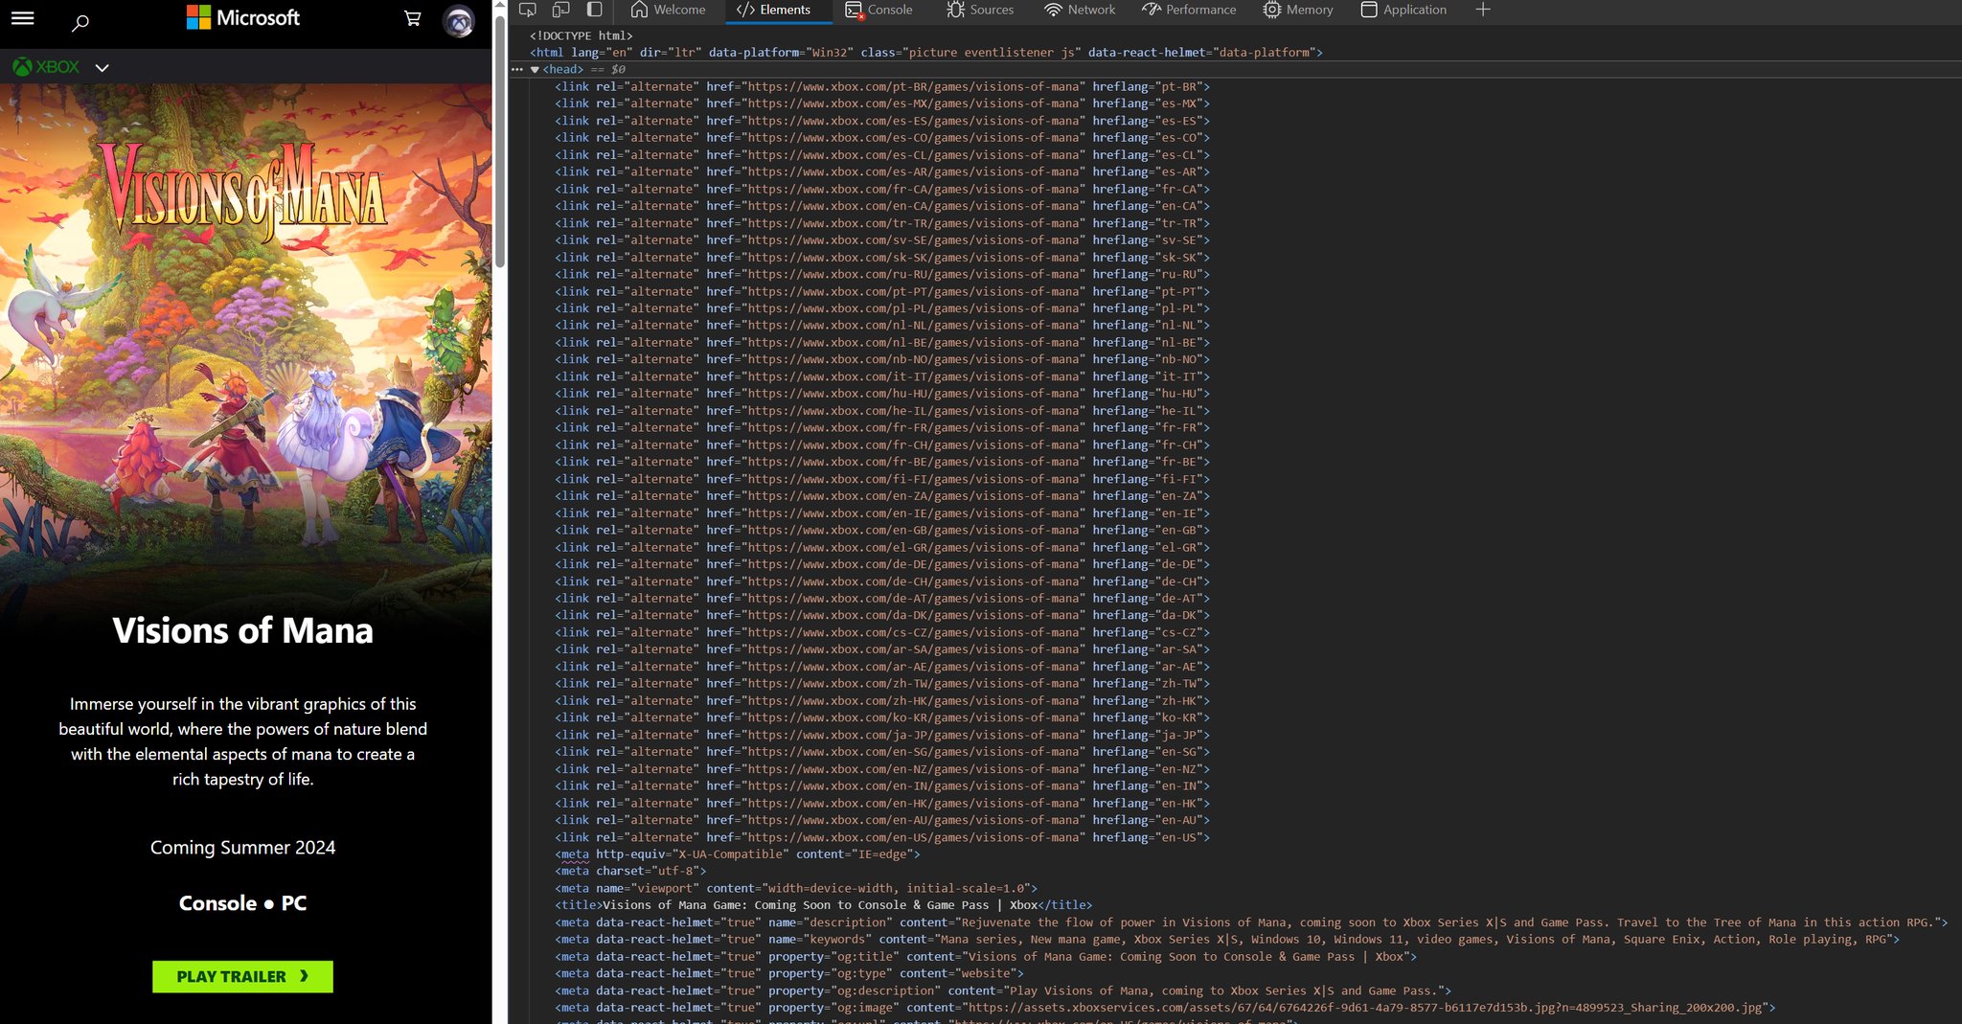
Task: Select the alternate link with hreflang tr-TR
Action: 882,223
